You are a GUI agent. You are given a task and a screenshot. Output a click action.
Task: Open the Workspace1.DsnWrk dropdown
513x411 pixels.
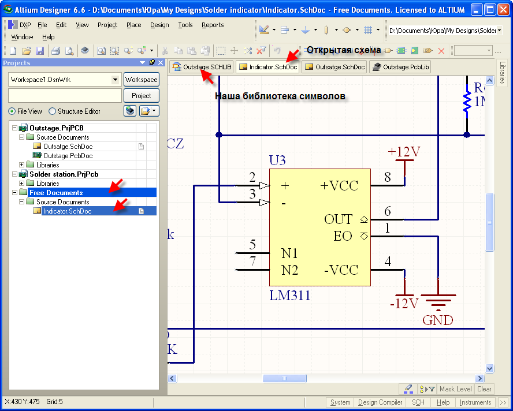pyautogui.click(x=115, y=79)
